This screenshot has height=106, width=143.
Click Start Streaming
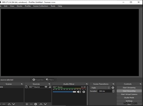click(x=129, y=88)
